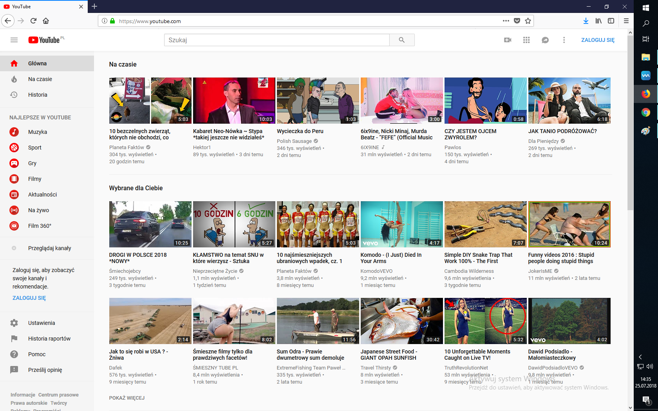
Task: Open Pomoc help
Action: pos(47,354)
